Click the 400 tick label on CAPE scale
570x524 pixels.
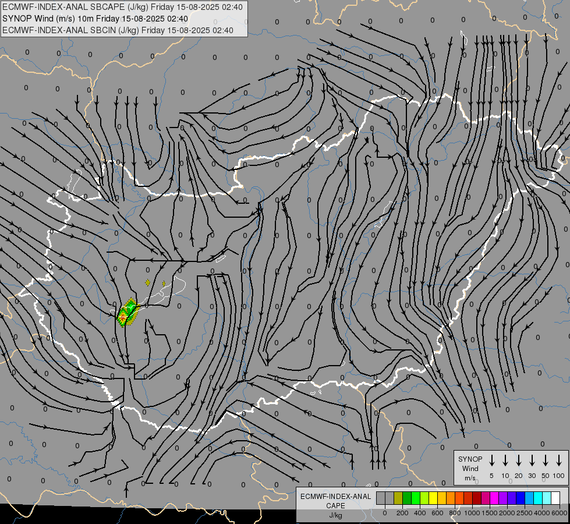[420, 513]
